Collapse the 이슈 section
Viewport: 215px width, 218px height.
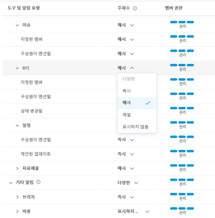click(17, 25)
